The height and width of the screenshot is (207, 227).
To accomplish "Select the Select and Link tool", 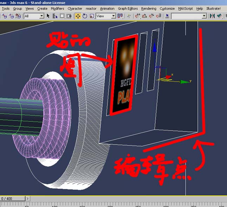I will pos(5,16).
